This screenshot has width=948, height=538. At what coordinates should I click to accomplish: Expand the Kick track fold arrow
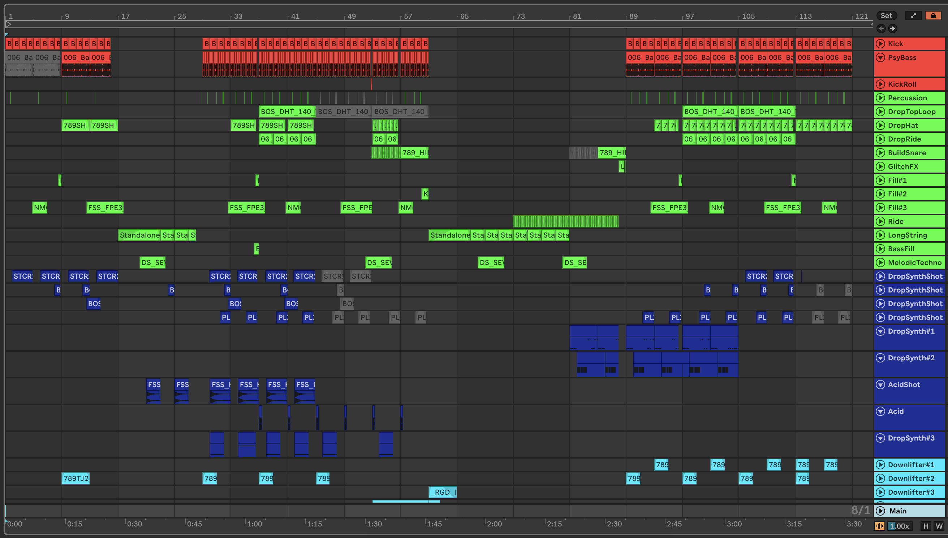coord(881,44)
